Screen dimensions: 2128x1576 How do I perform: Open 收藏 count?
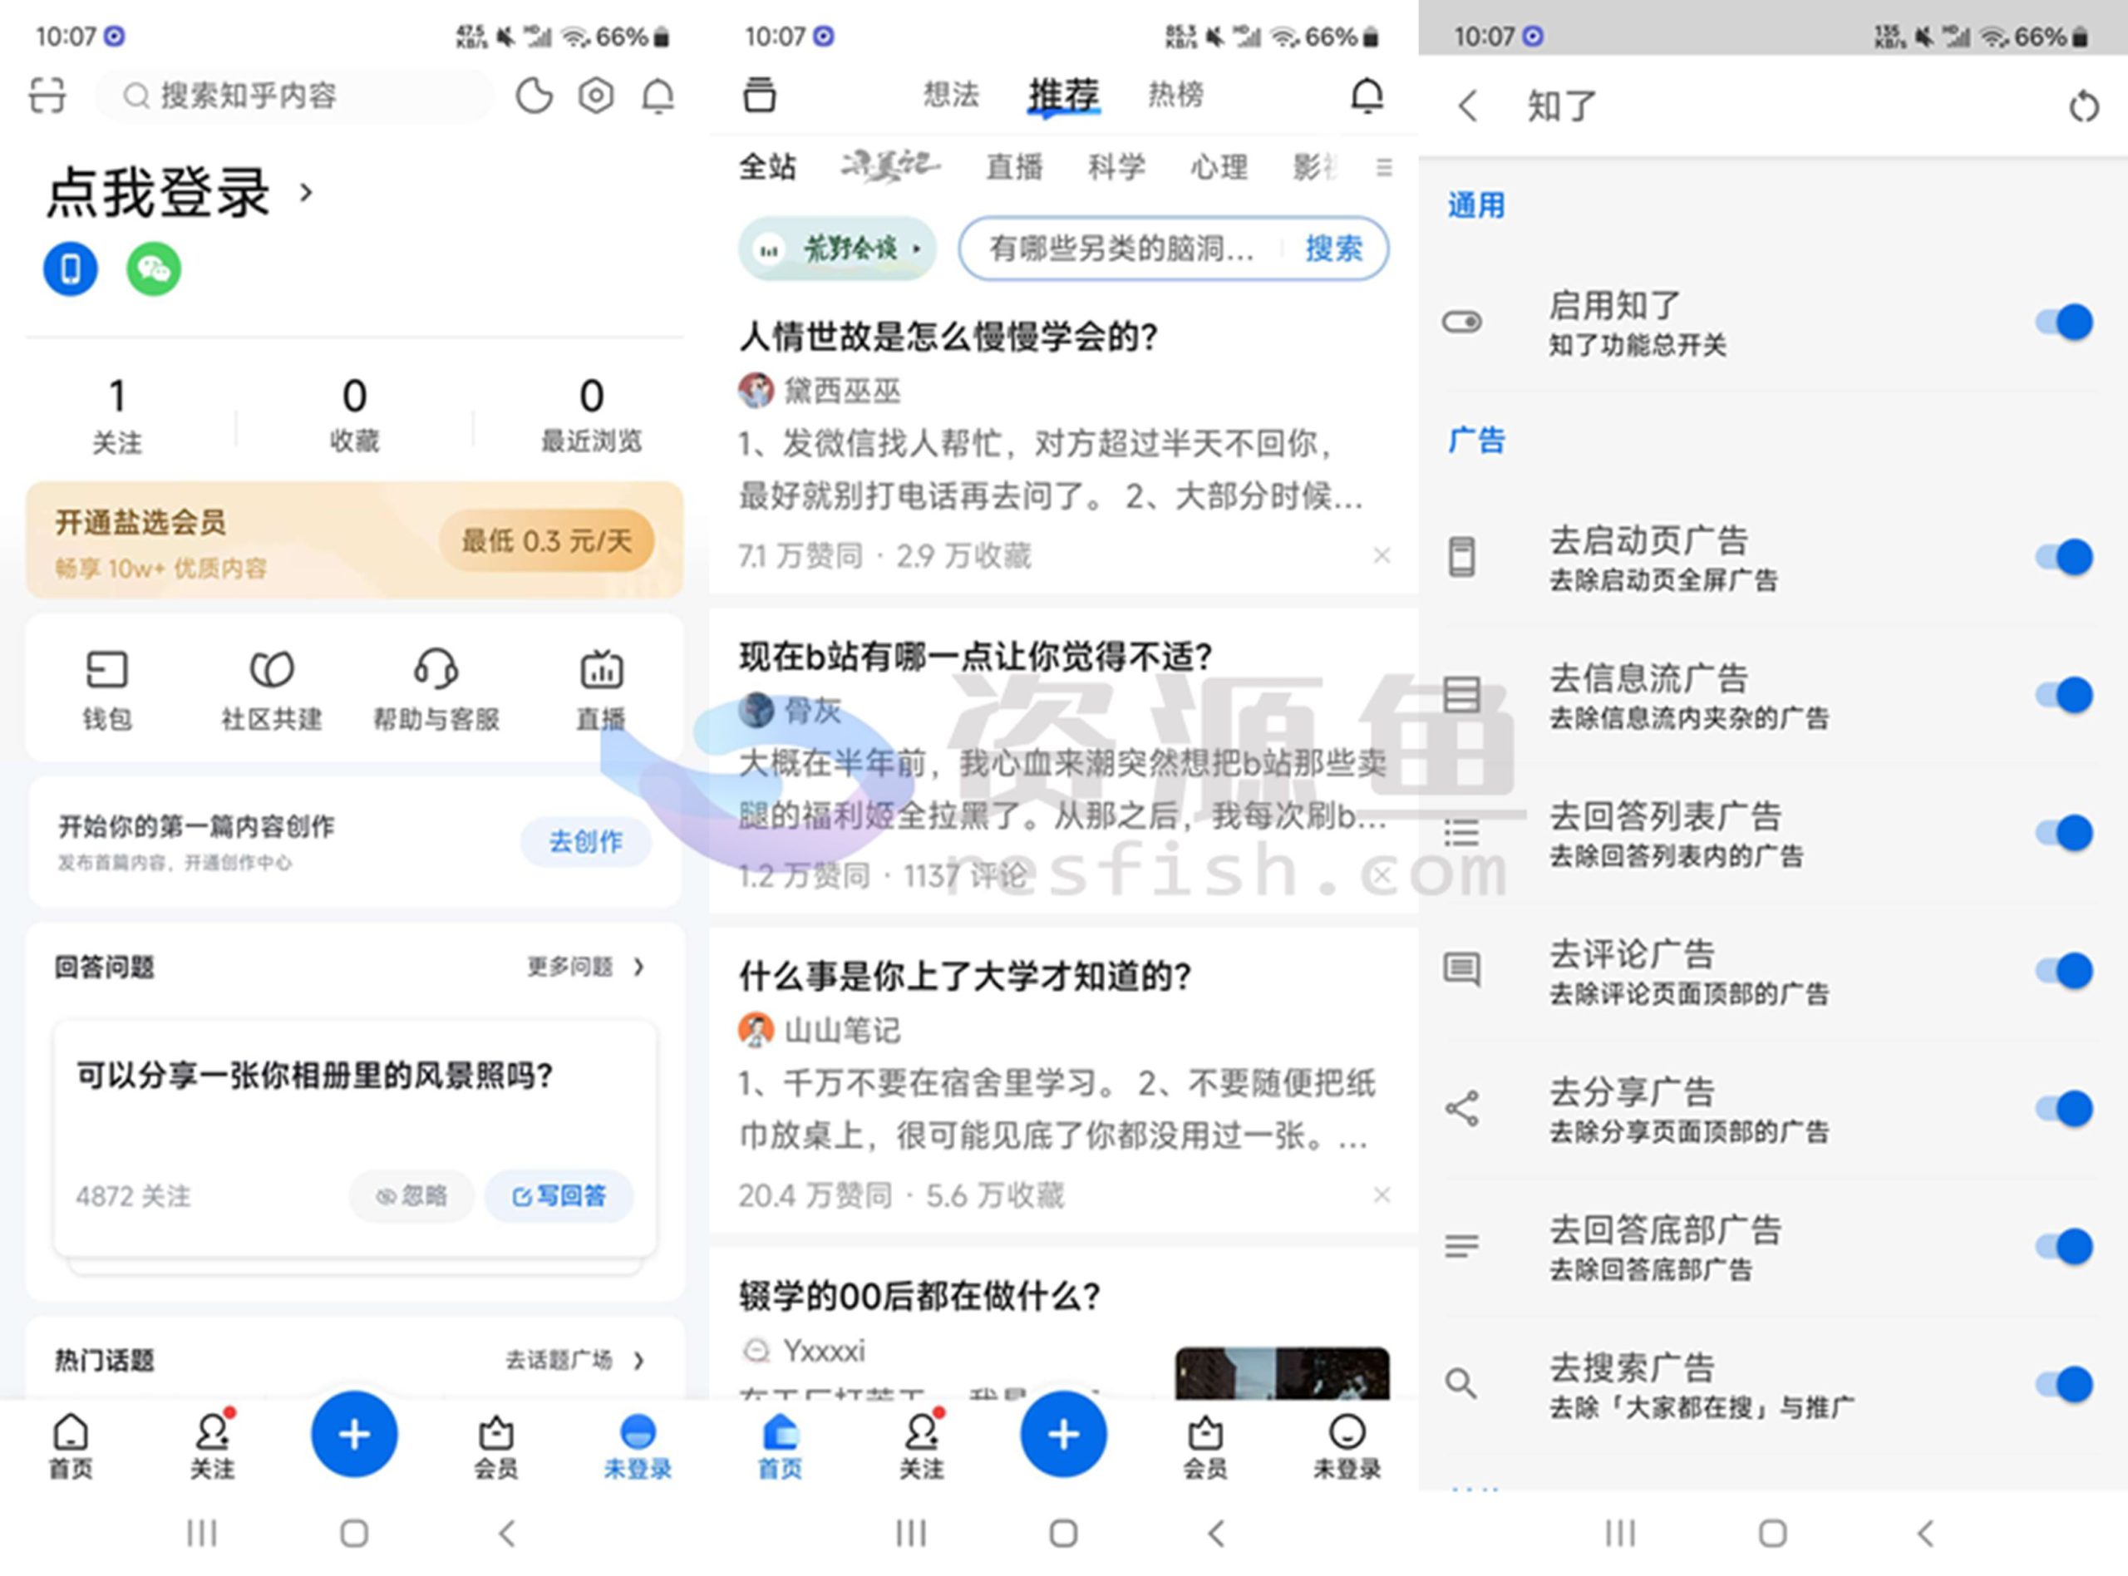354,416
